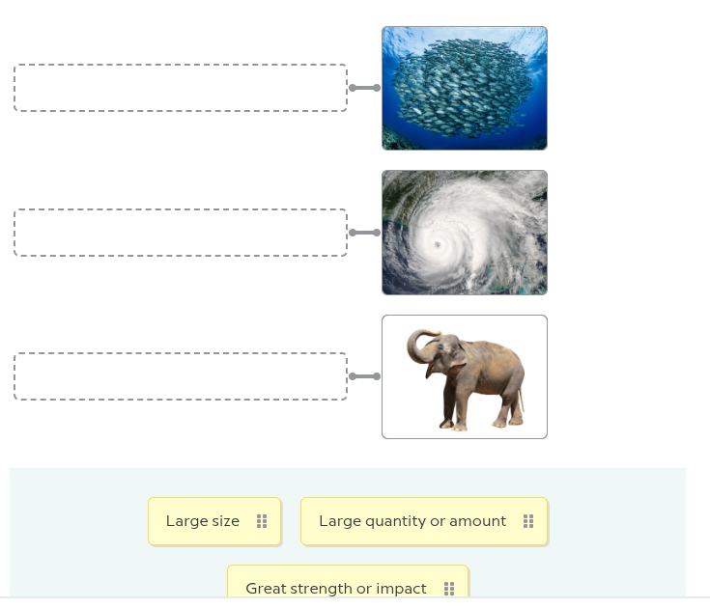Select the 'Large quantity or amount' chip

pyautogui.click(x=412, y=521)
